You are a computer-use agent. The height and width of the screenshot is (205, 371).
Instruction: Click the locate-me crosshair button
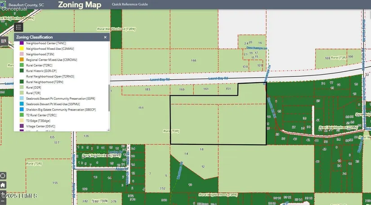click(3, 176)
